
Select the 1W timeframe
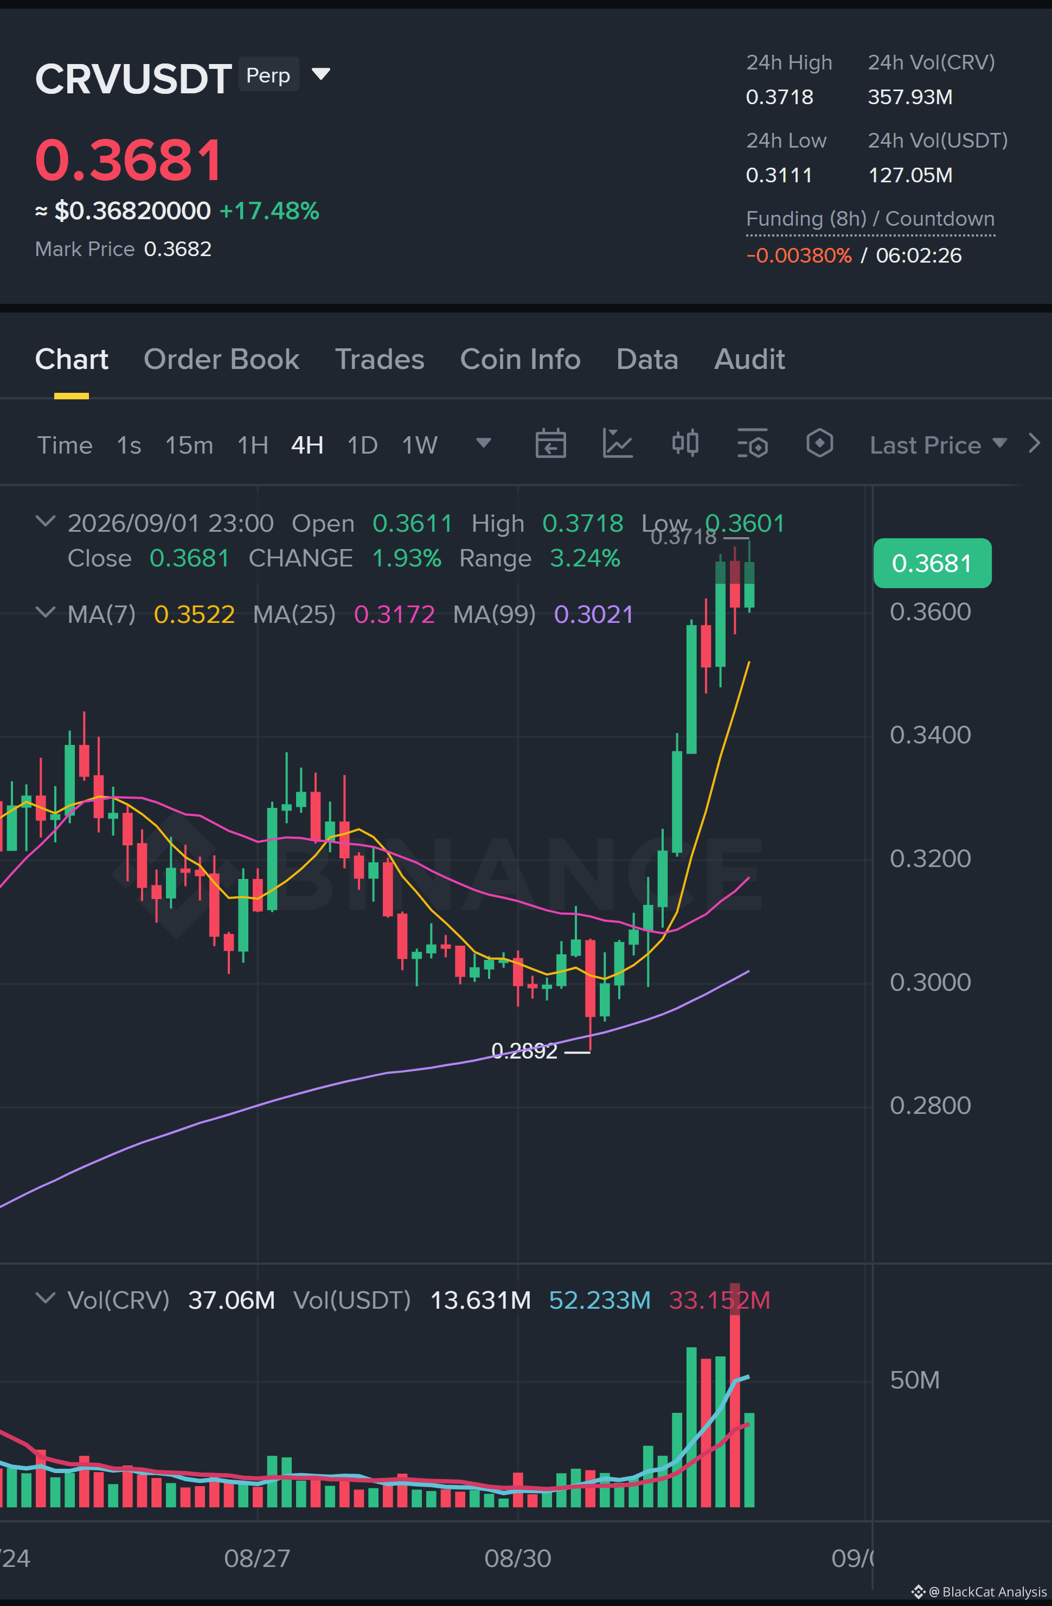[x=420, y=445]
